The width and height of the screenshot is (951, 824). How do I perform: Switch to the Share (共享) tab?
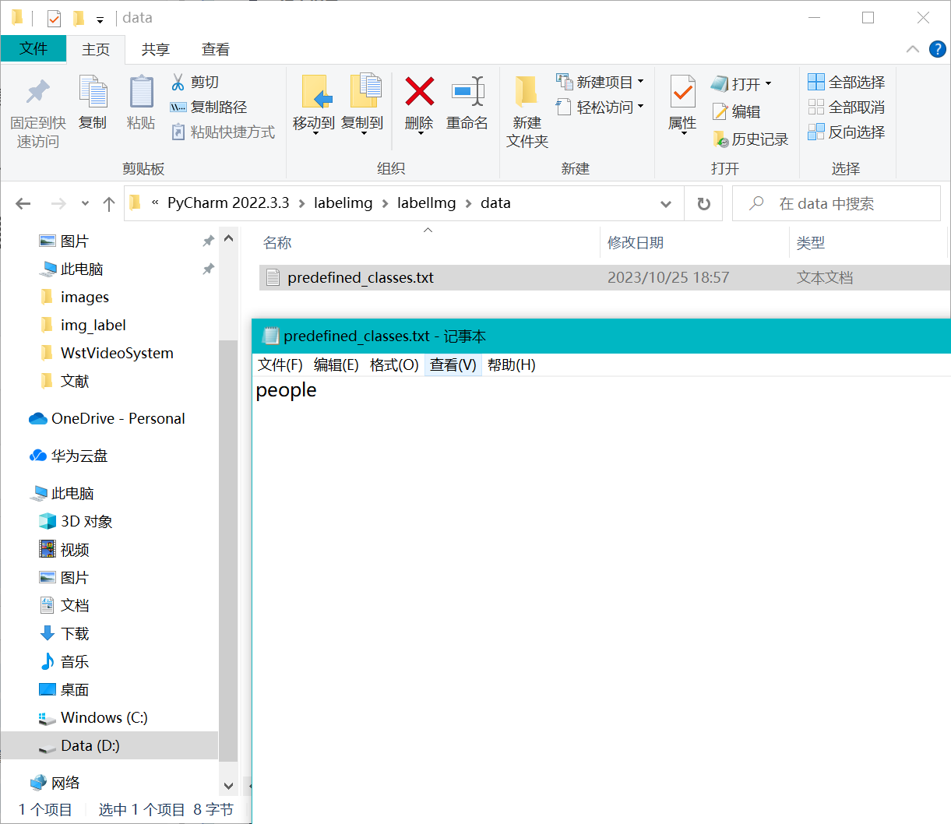click(x=156, y=49)
